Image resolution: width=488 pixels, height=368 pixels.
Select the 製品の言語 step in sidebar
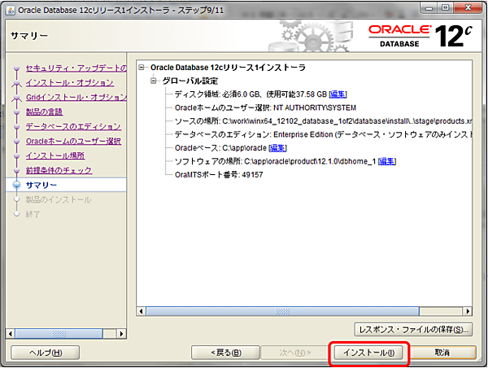[x=44, y=112]
